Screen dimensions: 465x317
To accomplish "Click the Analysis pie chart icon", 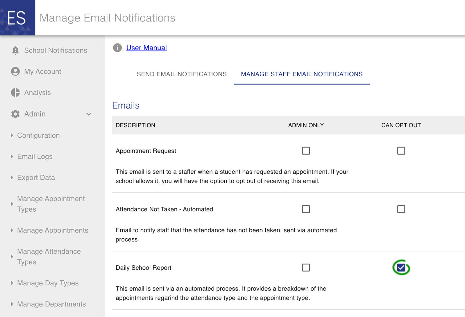I will coord(15,93).
